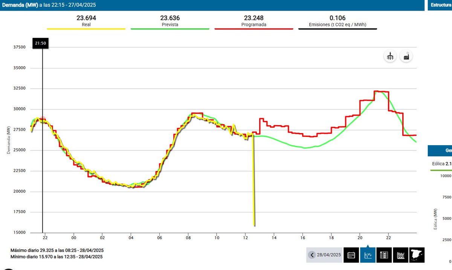The image size is (452, 270).
Task: Switch to the Estructura tab
Action: point(441,5)
